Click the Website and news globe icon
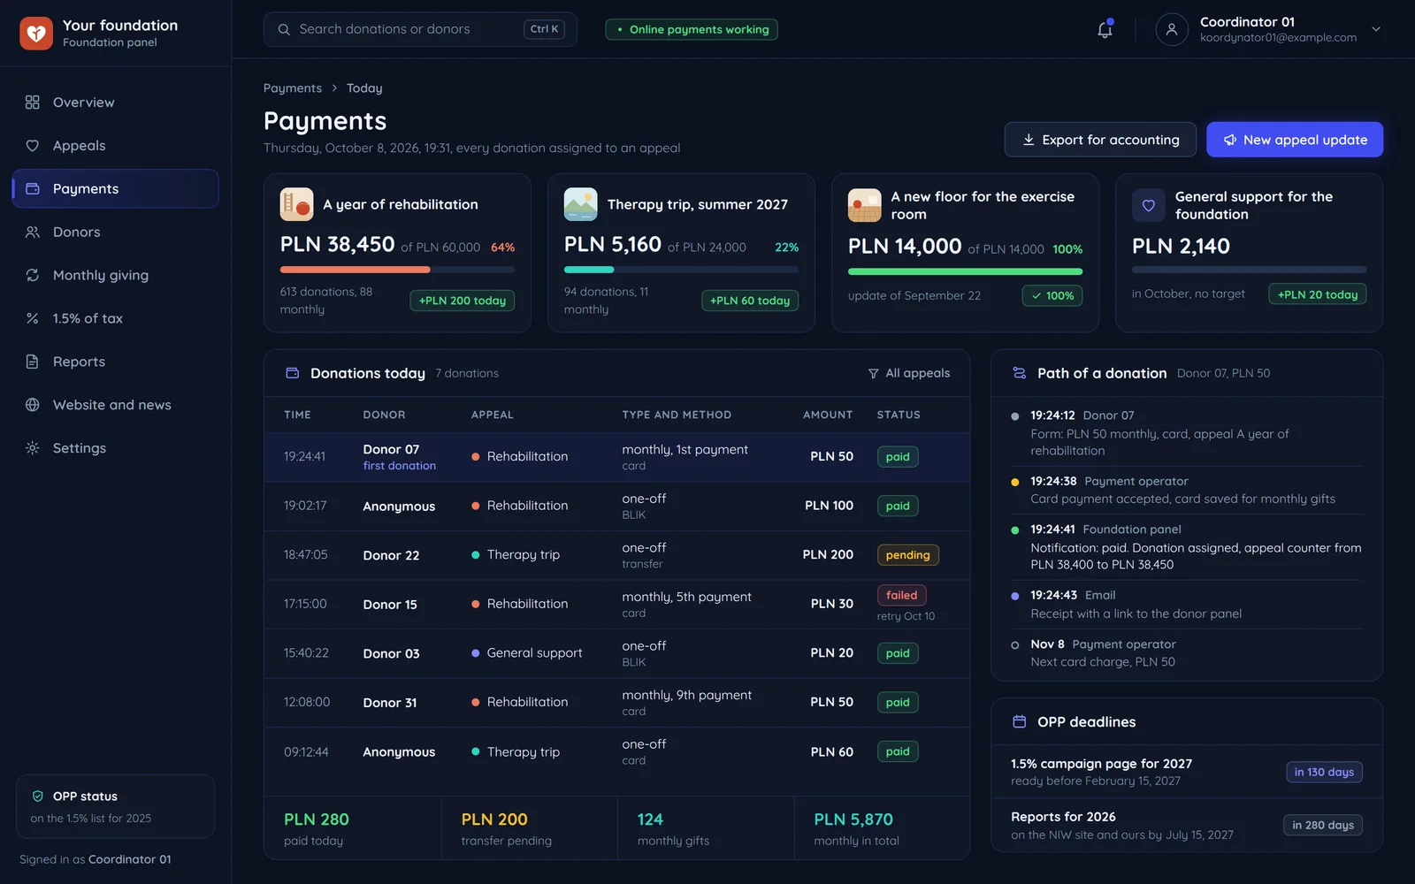The width and height of the screenshot is (1415, 884). click(x=33, y=405)
